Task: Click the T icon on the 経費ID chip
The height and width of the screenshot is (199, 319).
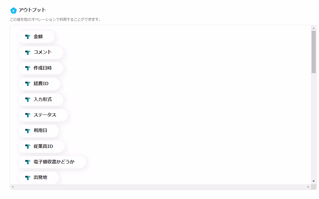Action: [28, 84]
